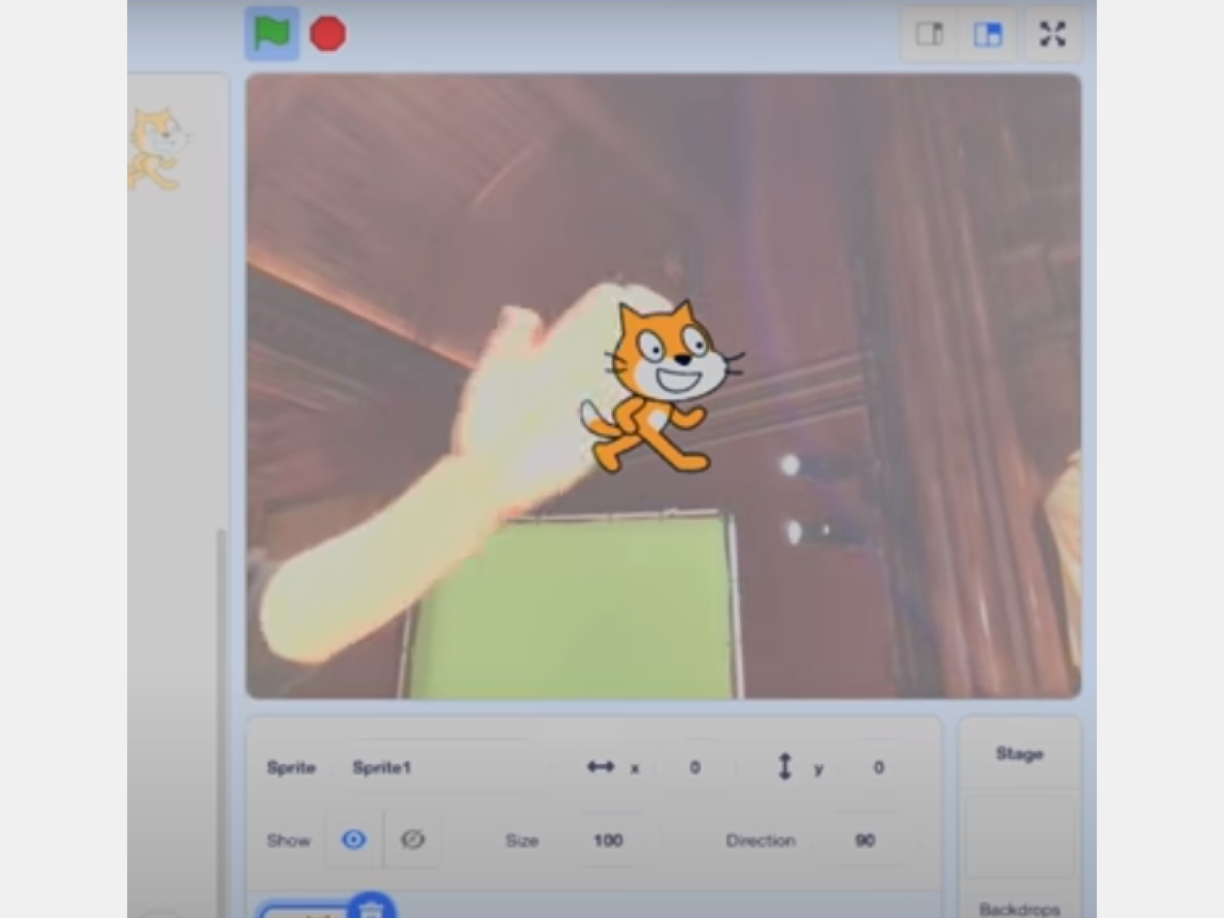Click the red stop sign button
Screen dimensions: 1224x918
(x=327, y=34)
